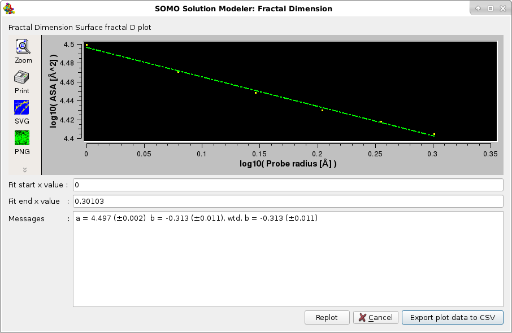Save the plot as PNG image
The image size is (512, 333).
22,142
